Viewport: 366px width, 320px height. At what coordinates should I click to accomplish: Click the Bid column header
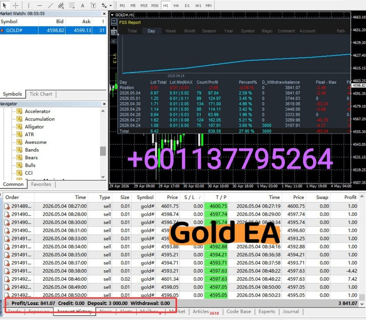[x=52, y=21]
